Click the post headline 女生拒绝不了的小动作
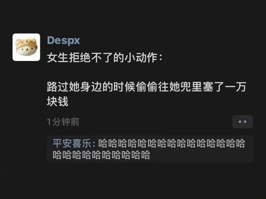 click(x=105, y=57)
